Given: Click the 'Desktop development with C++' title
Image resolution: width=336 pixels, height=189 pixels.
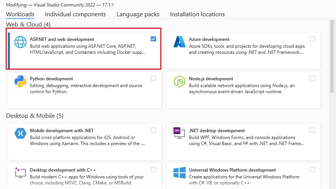Looking at the screenshot, I should click(63, 170).
